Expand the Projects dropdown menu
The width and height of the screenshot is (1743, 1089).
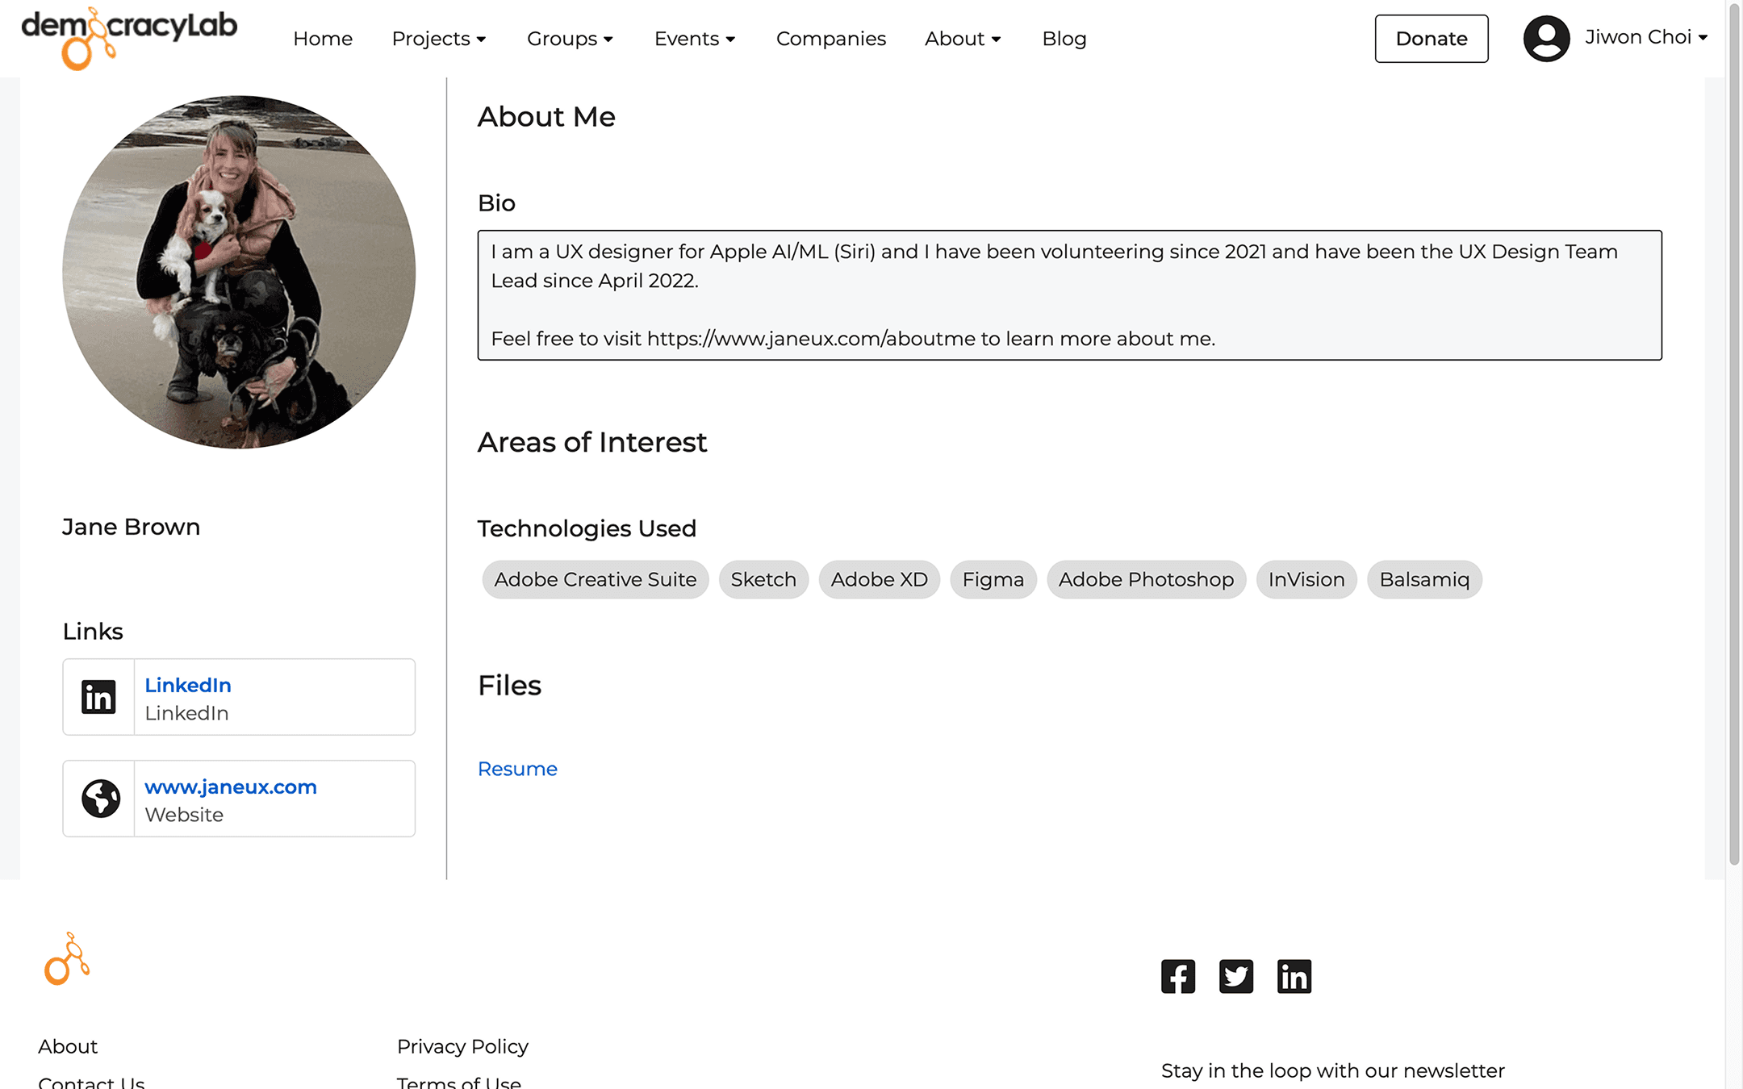[x=439, y=39]
